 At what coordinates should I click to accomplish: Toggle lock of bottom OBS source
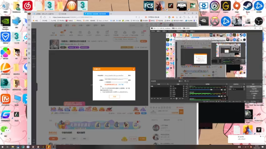pos(186,96)
